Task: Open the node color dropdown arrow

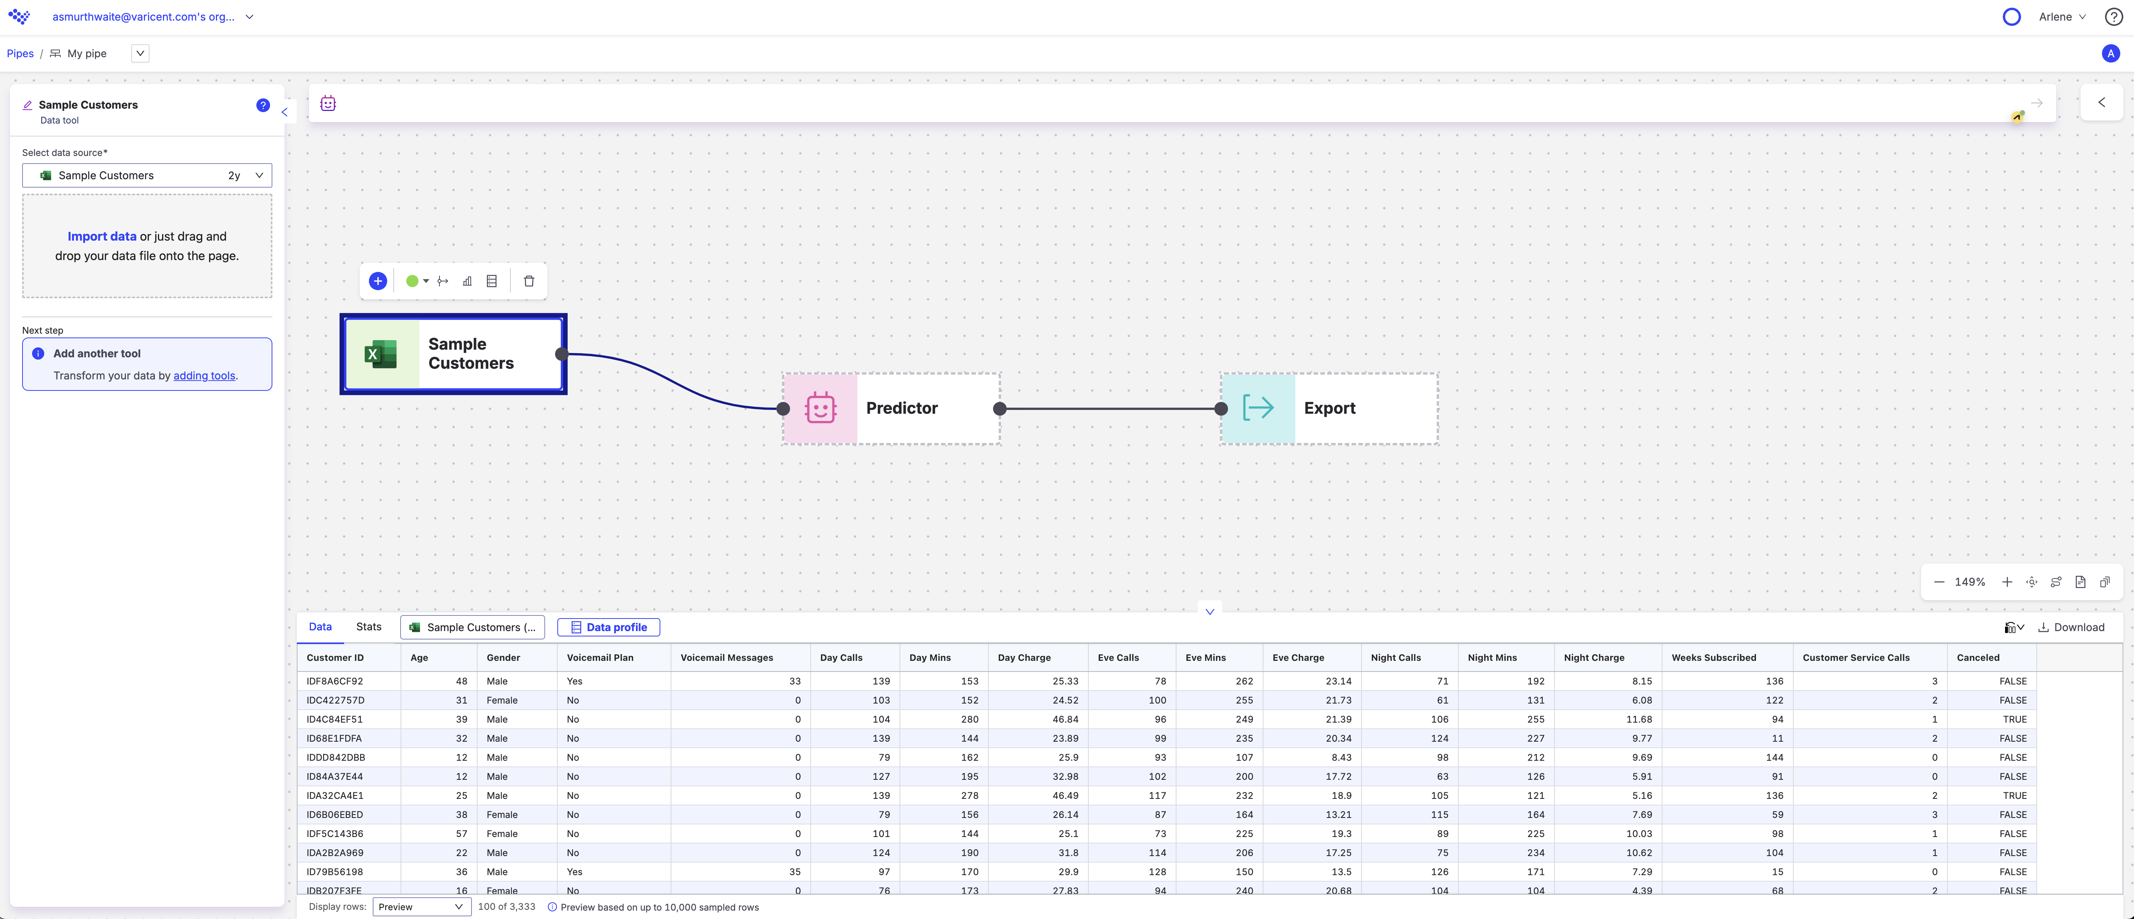Action: [426, 281]
